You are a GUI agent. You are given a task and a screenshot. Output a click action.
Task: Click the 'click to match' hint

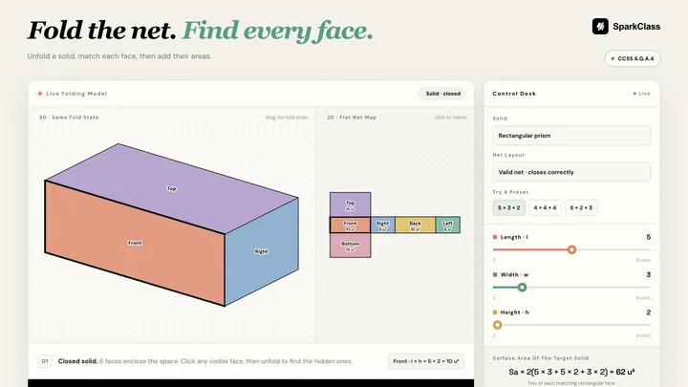click(450, 118)
